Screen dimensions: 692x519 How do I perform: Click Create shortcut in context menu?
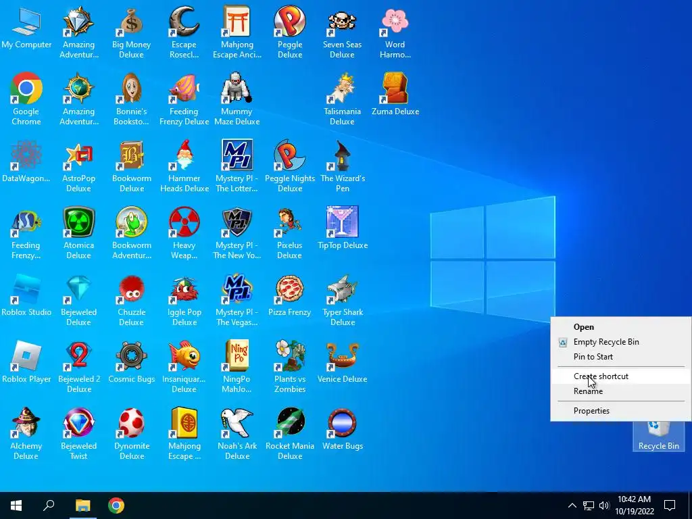click(621, 376)
